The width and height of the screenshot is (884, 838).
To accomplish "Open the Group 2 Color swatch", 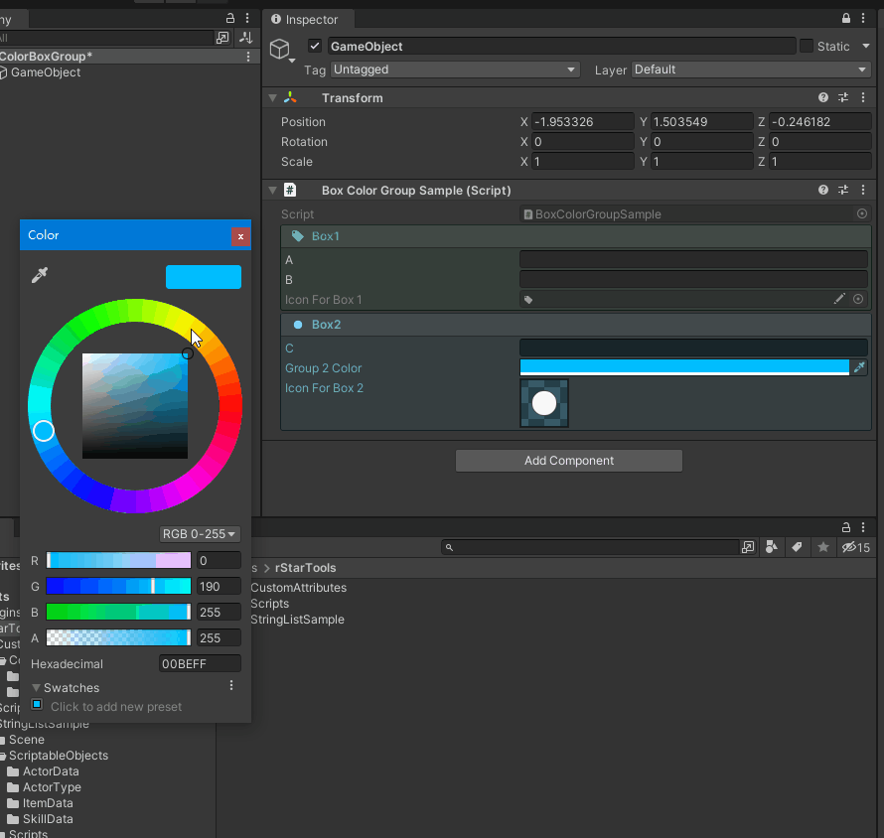I will pyautogui.click(x=684, y=367).
